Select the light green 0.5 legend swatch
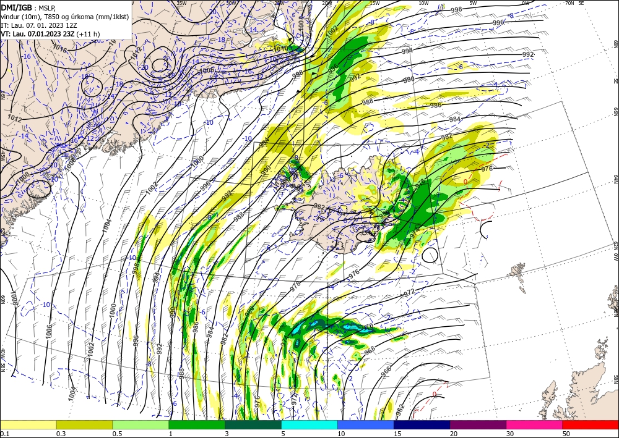Image resolution: width=619 pixels, height=438 pixels. click(x=141, y=424)
